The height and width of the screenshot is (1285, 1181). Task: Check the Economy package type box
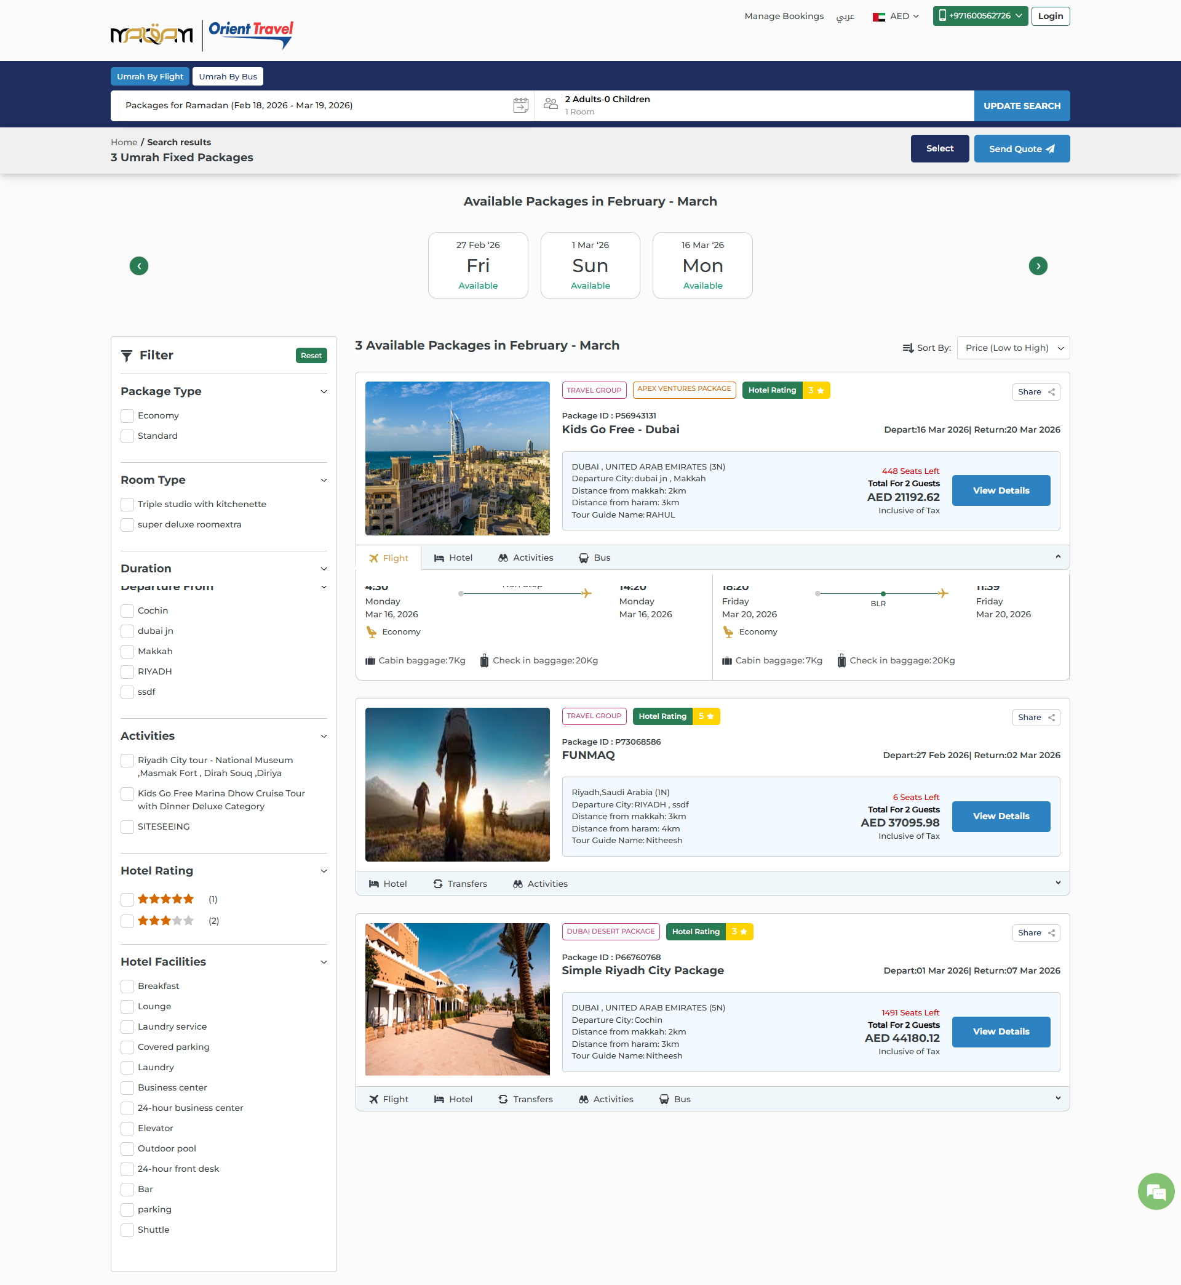pos(127,416)
